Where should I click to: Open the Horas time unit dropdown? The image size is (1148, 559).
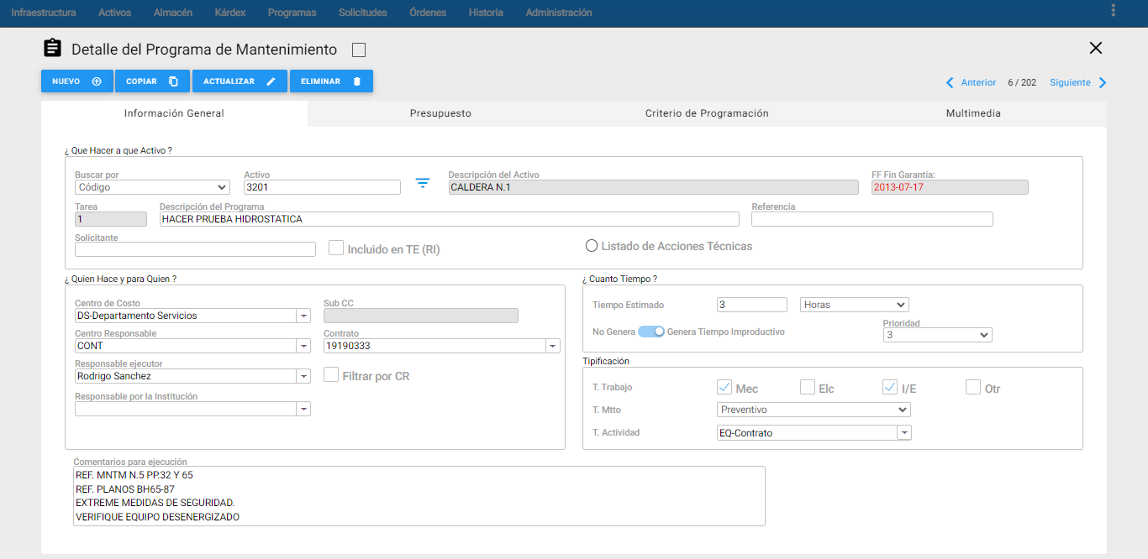[855, 305]
